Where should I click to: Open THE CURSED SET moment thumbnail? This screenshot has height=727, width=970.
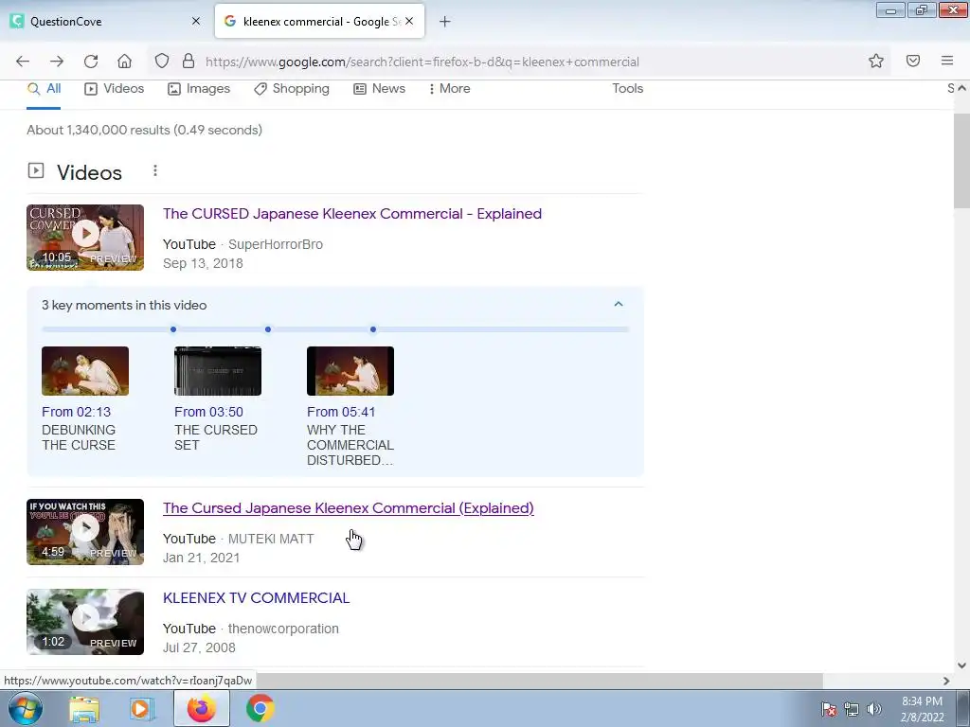(218, 371)
